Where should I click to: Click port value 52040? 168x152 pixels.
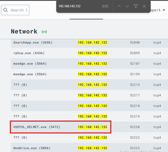click(x=135, y=43)
